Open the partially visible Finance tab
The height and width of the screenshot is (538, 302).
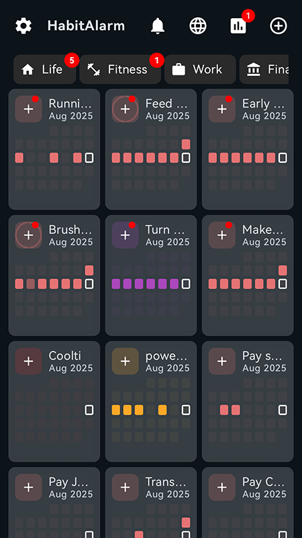[264, 69]
